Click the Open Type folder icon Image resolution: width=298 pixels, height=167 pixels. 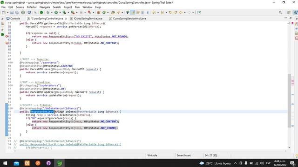click(113, 13)
